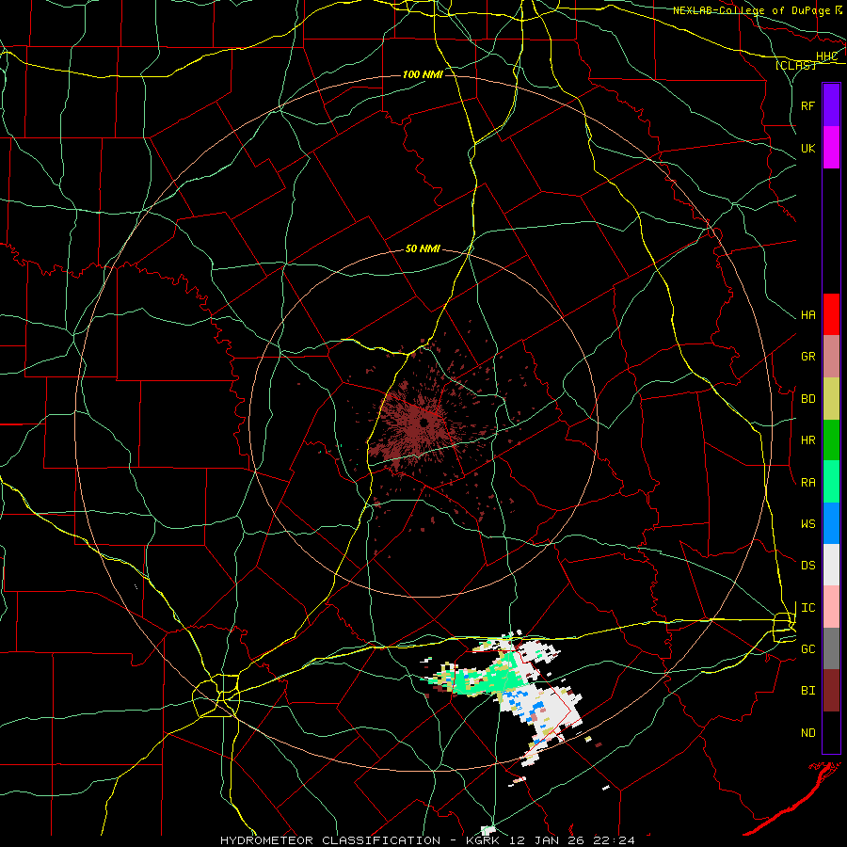Click the magenta UK legend swatch

(x=831, y=148)
